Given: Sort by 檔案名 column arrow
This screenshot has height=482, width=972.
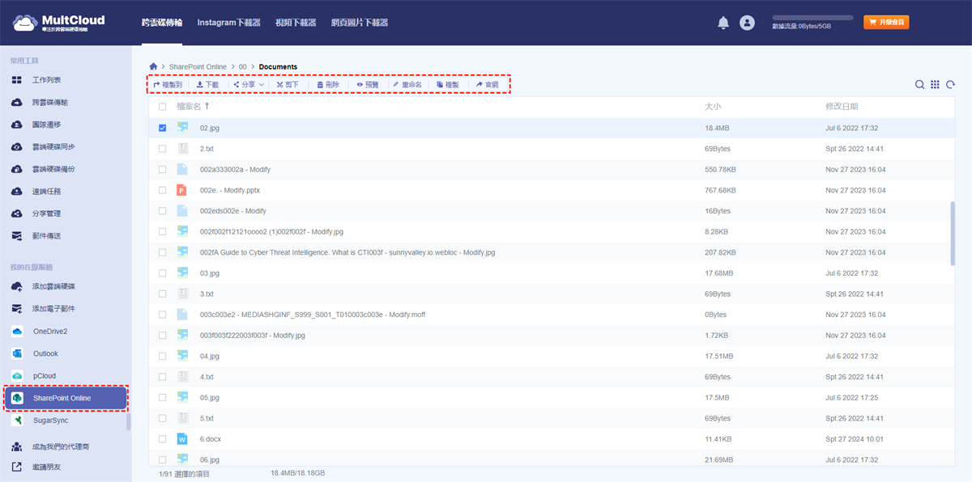Looking at the screenshot, I should pos(207,106).
